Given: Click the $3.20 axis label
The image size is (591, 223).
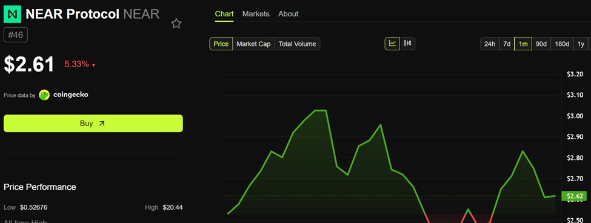Looking at the screenshot, I should click(575, 74).
